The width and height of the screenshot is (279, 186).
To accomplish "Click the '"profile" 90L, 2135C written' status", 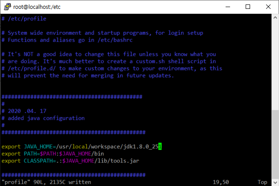I will [46, 182].
